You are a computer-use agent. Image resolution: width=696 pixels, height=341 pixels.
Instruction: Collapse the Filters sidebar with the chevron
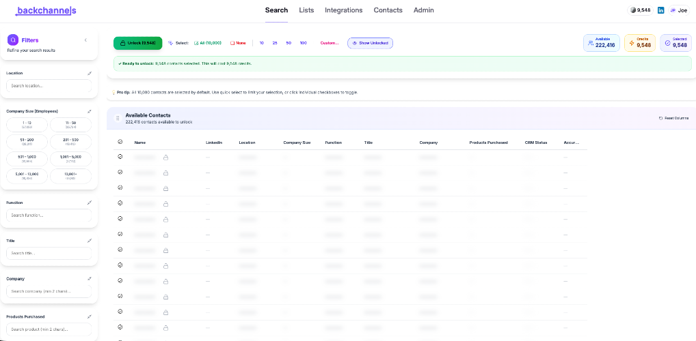pyautogui.click(x=85, y=40)
